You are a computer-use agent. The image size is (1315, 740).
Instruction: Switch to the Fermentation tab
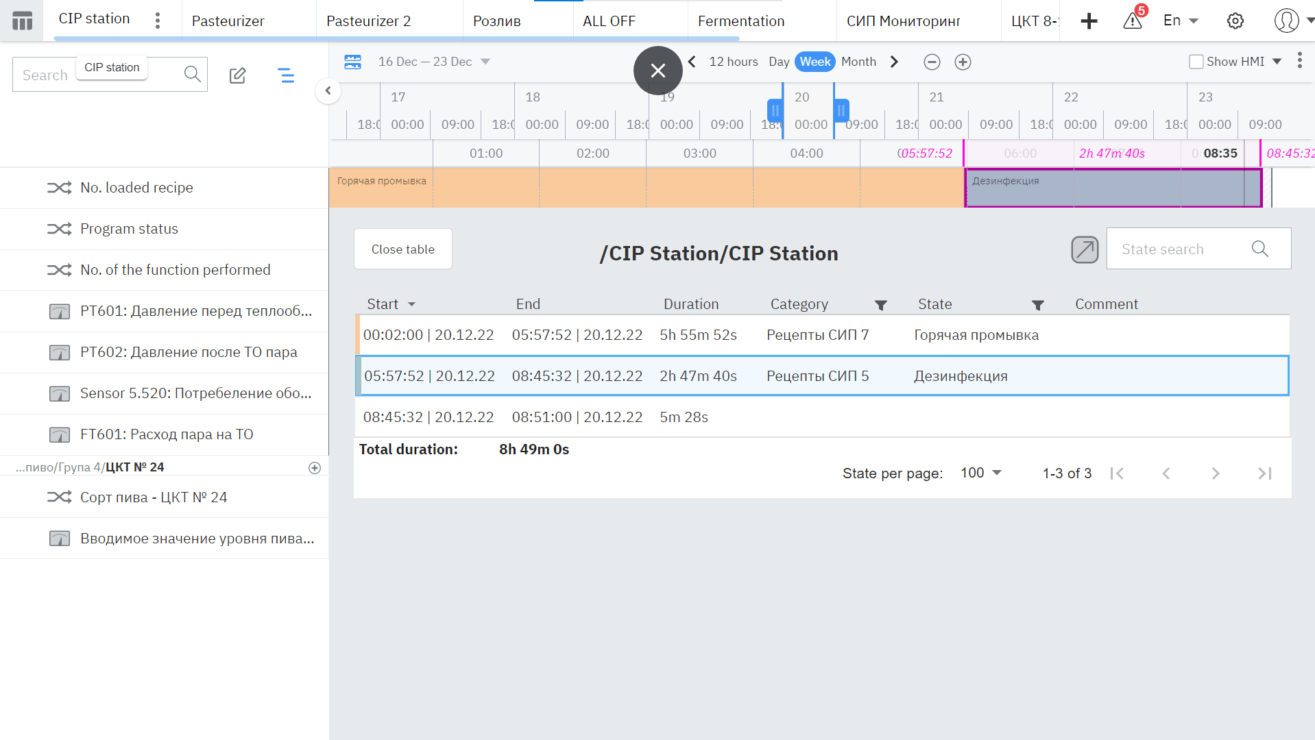pyautogui.click(x=741, y=21)
